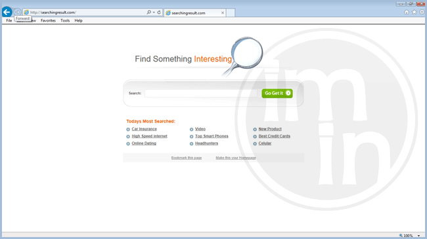
Task: Refresh the page with the reload icon
Action: click(x=159, y=12)
